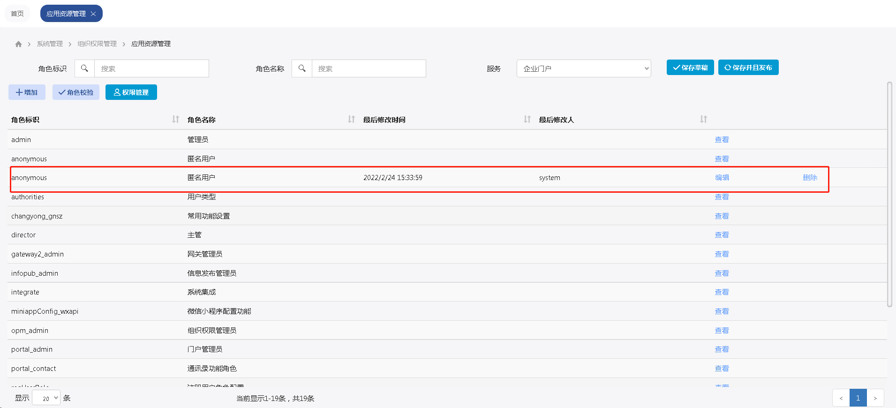Select the 组织权限管理员 cell

tap(212, 331)
